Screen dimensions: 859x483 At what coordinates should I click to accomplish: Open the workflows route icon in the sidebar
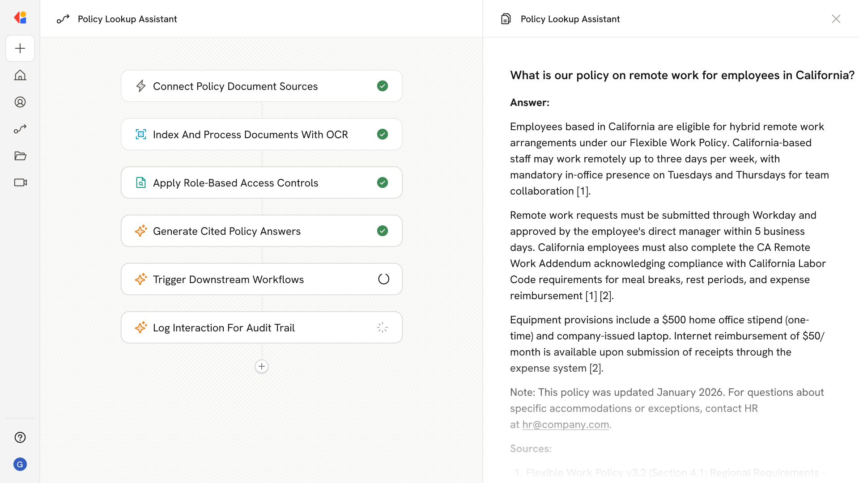pos(20,129)
